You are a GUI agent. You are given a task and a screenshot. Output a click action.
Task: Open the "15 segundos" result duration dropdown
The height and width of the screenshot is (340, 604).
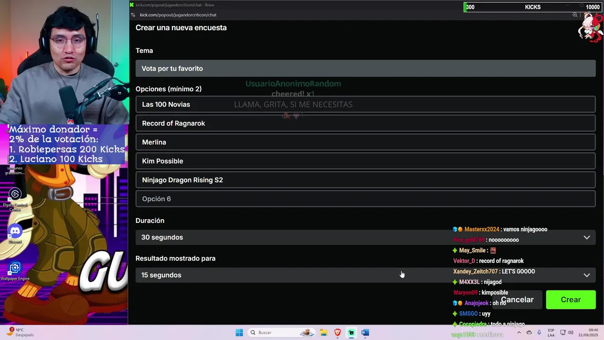tap(365, 275)
